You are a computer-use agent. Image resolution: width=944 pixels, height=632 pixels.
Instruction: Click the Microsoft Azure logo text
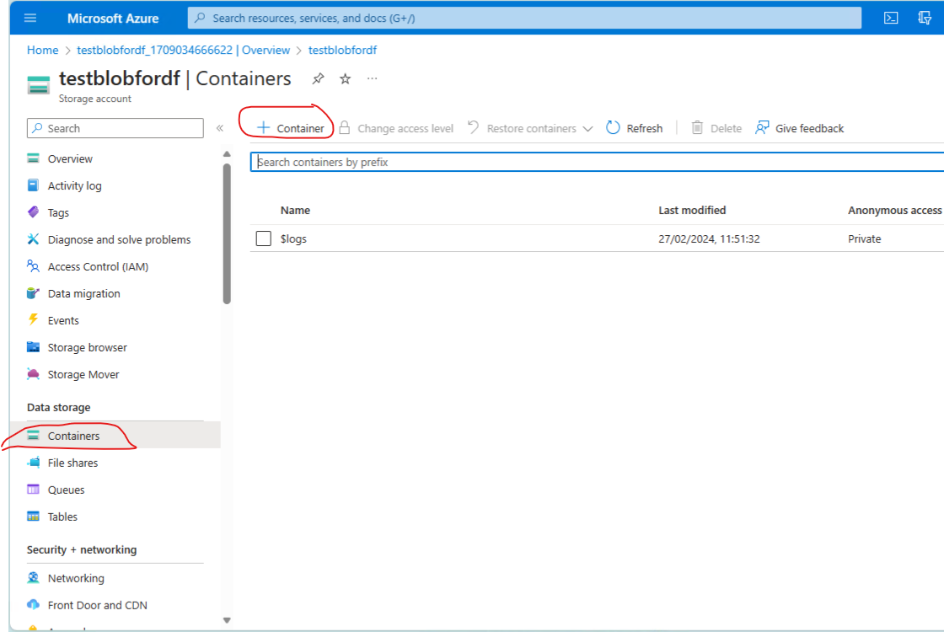113,18
